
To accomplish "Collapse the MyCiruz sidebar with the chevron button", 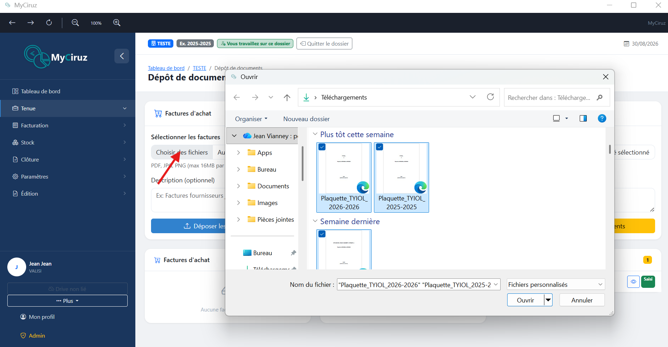I will click(122, 56).
